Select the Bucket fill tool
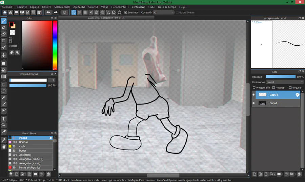305x182 pixels. (3, 70)
